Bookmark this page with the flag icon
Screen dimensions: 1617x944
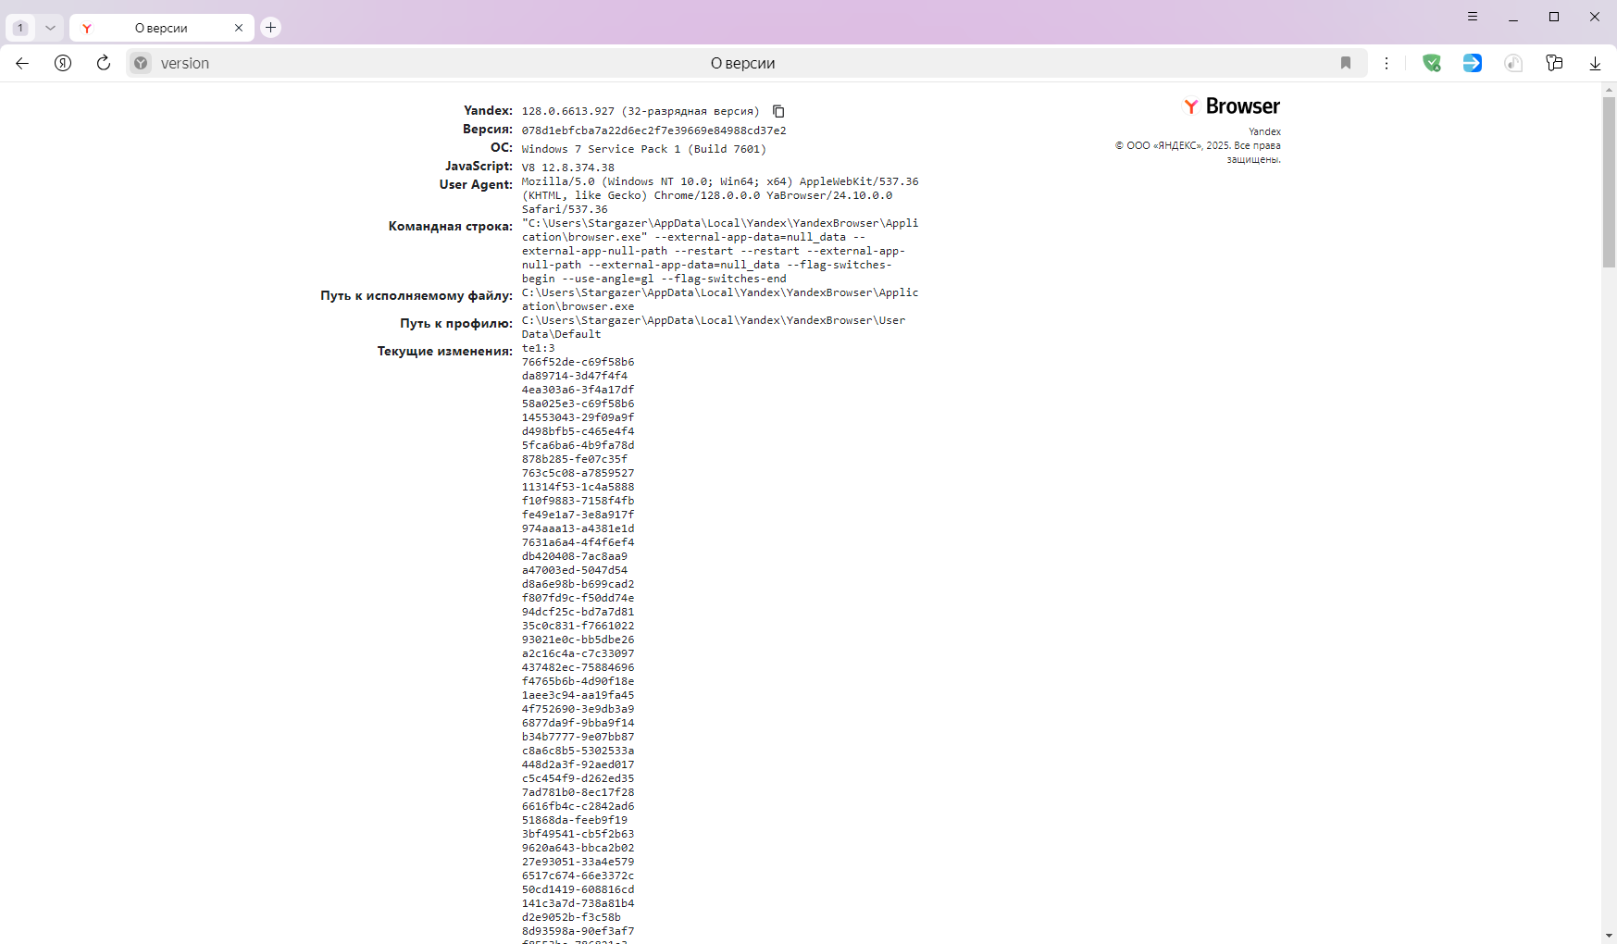1346,63
